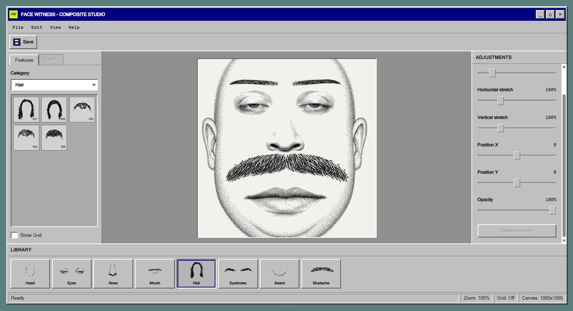Click the Canvas: 1000x1000 status entry

tap(542, 298)
